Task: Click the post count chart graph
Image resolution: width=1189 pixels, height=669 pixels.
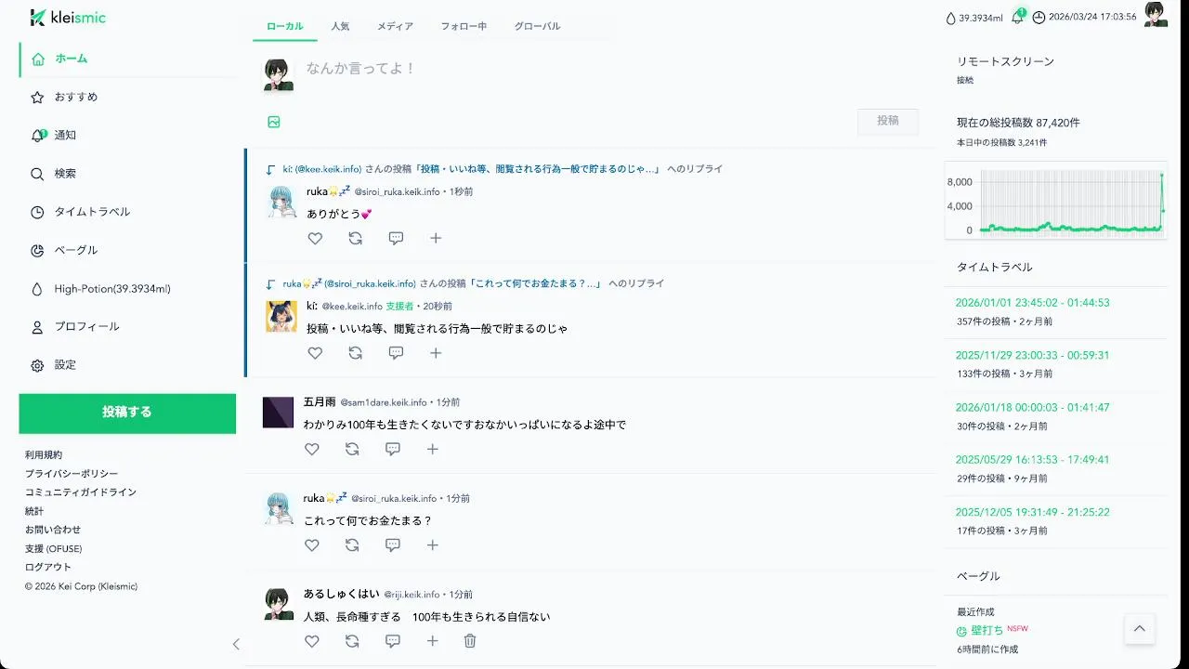Action: coord(1056,203)
